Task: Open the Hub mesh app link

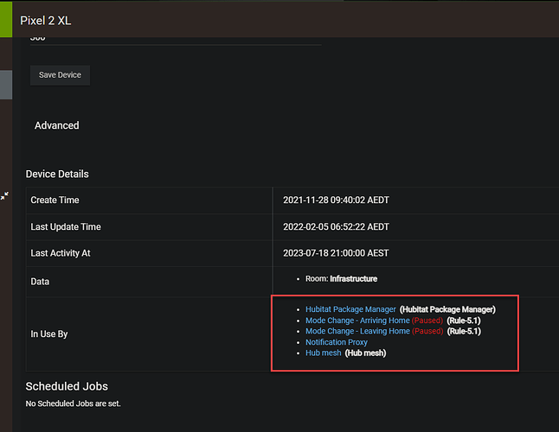Action: tap(323, 353)
